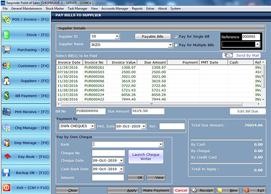The width and height of the screenshot is (271, 194).
Task: Select invoice row PUR000422
Action: (x=158, y=99)
